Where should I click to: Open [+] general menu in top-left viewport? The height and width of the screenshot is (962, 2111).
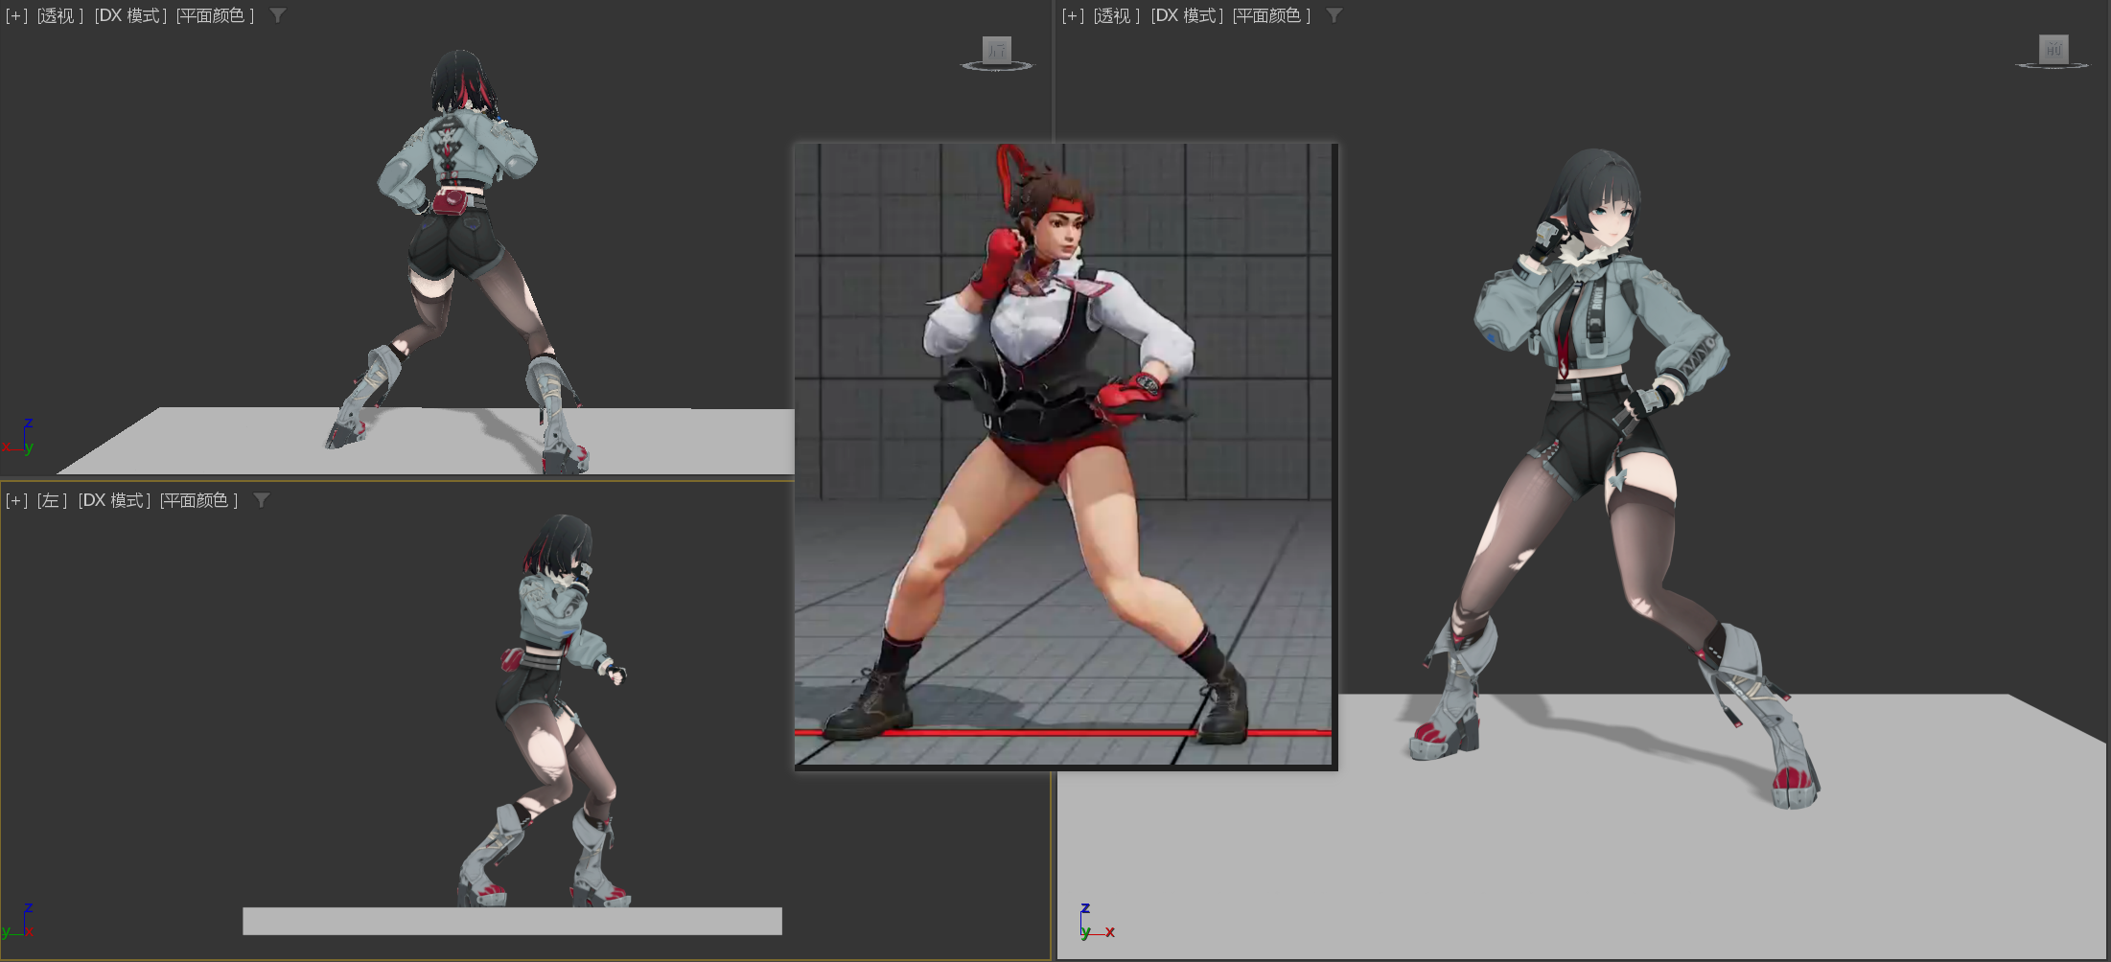pyautogui.click(x=16, y=15)
